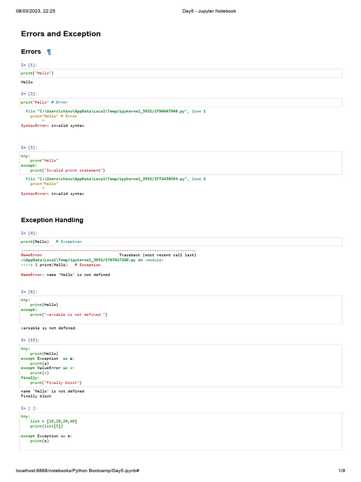Click the 1/9 page number indicator

click(x=342, y=471)
